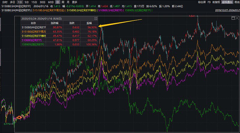The height and width of the screenshot is (133, 240).
Task: Choose the 1分 period tab
Action: (x=19, y=2)
